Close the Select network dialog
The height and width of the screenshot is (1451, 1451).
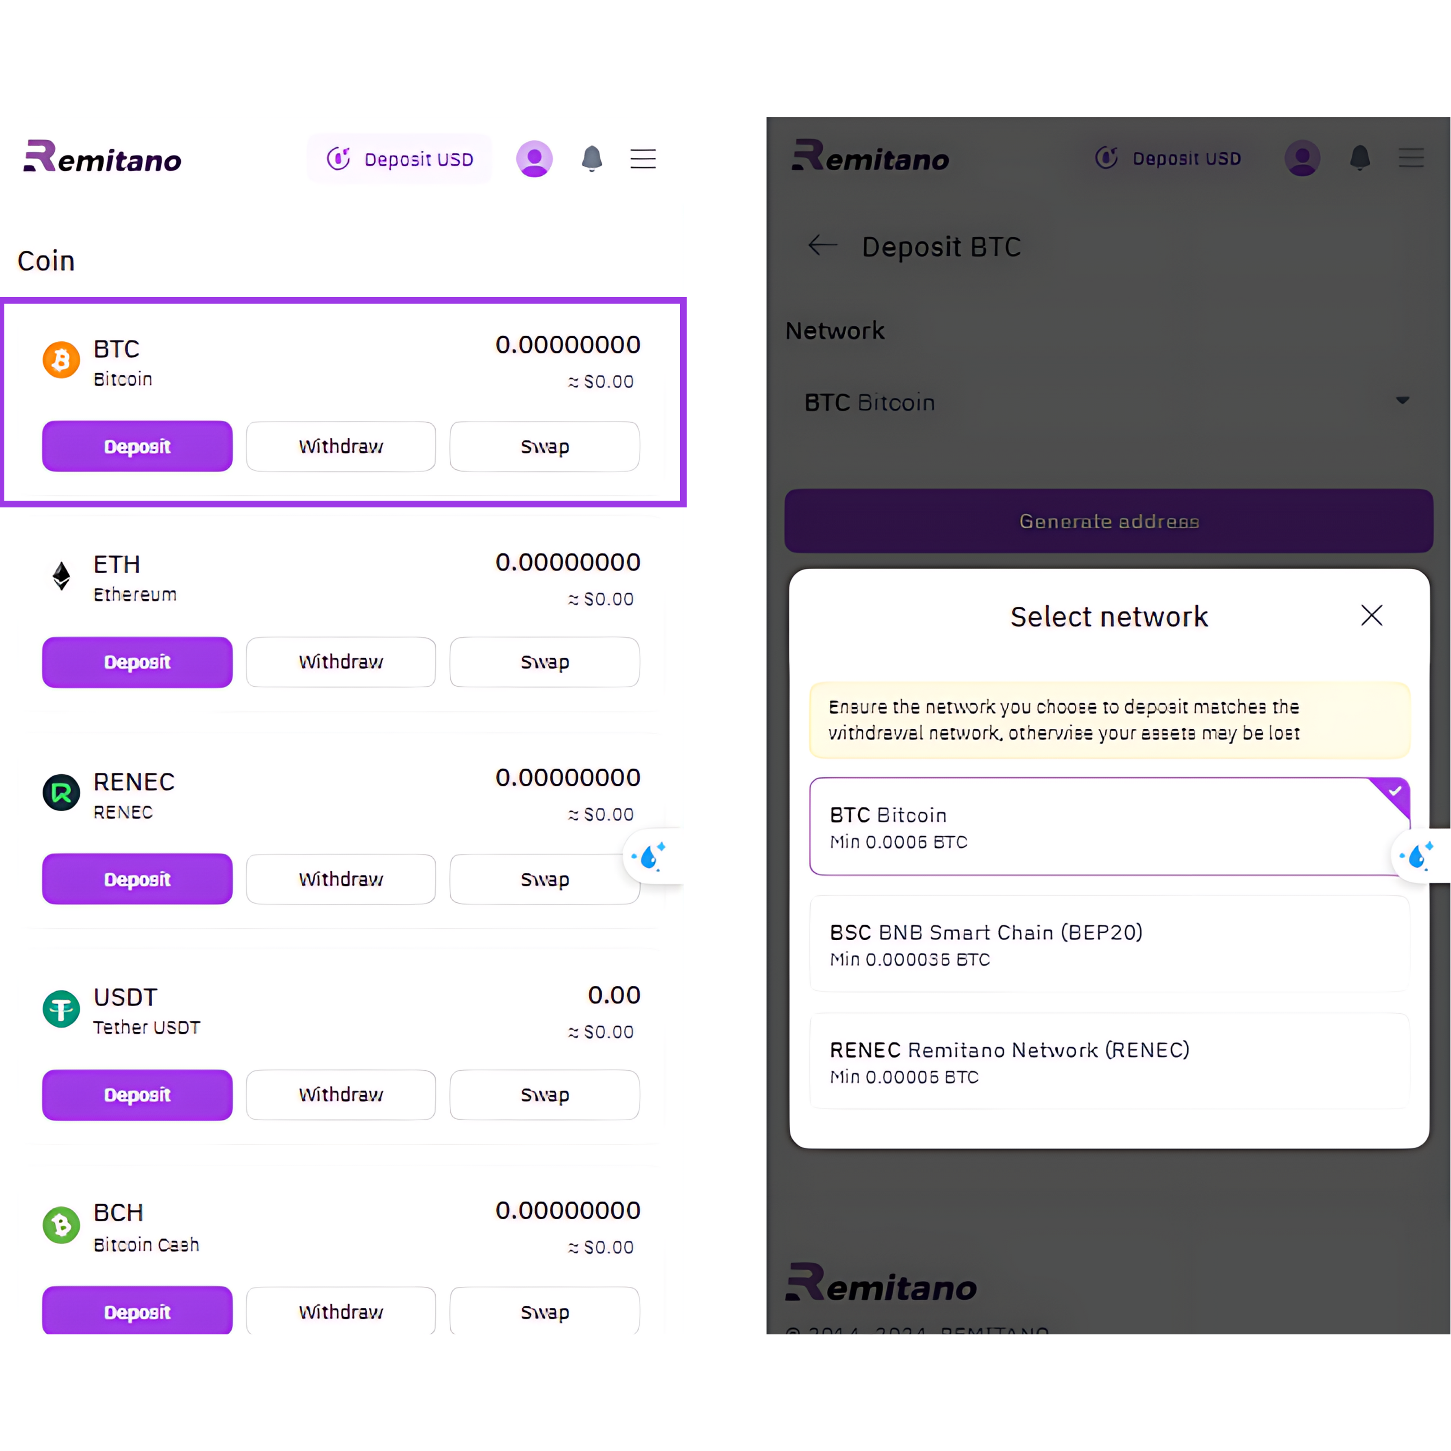tap(1371, 615)
